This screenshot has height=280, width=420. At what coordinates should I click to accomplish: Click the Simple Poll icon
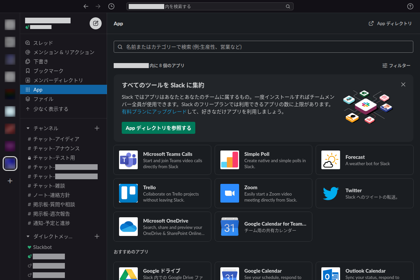229,160
